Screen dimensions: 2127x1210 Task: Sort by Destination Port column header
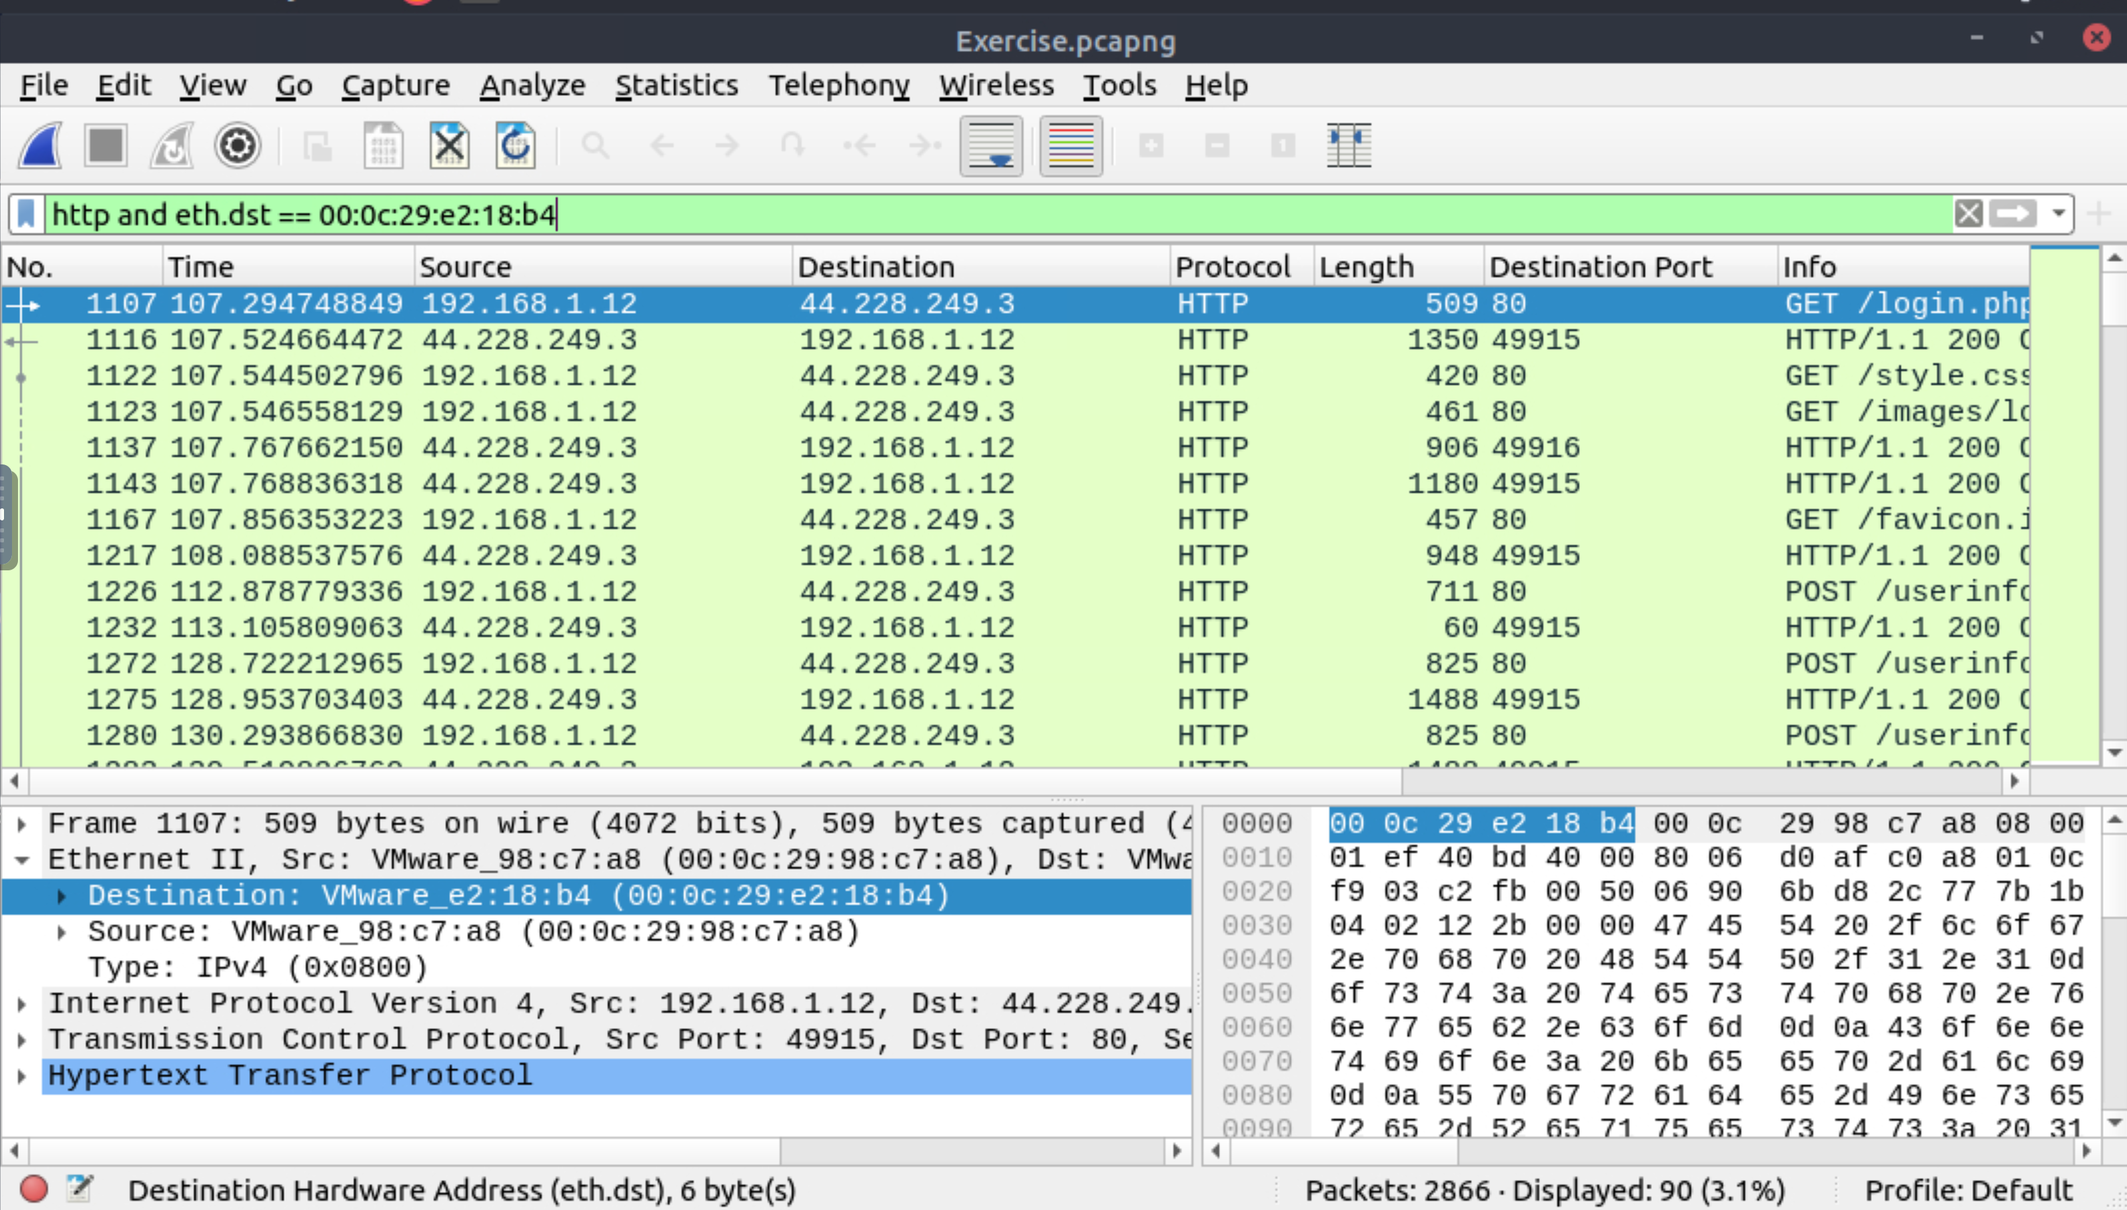[1630, 267]
